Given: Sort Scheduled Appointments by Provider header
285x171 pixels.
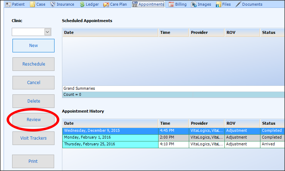Looking at the screenshot, I should (207, 32).
